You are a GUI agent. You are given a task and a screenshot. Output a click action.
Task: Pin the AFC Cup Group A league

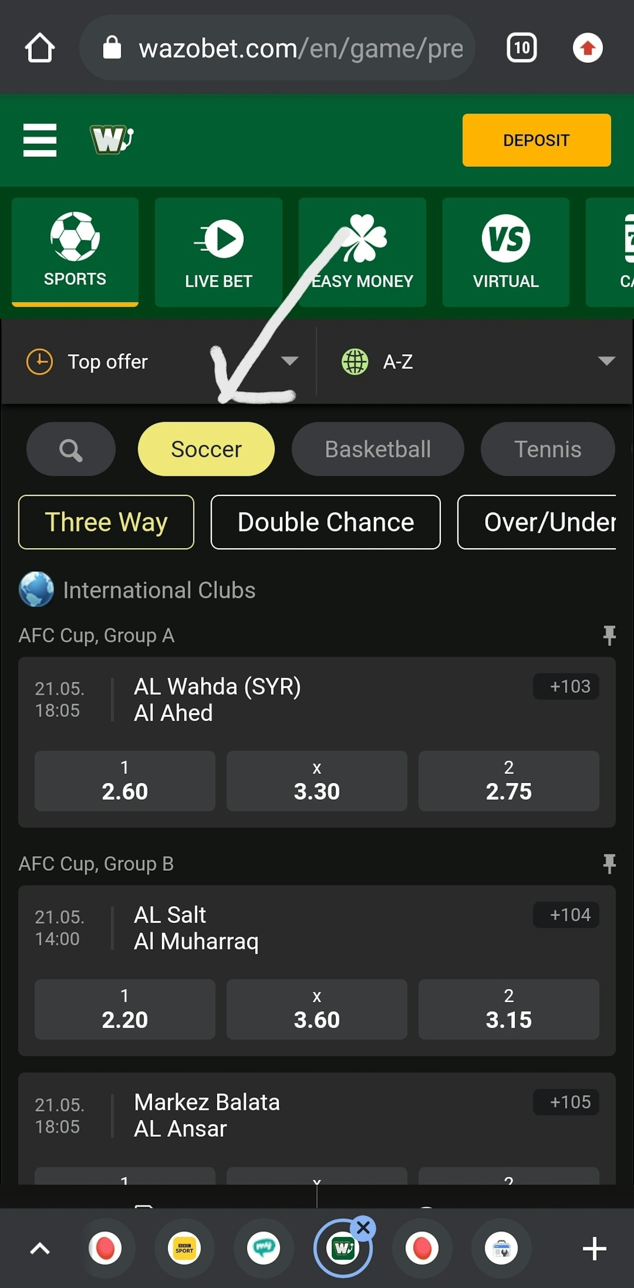click(609, 636)
